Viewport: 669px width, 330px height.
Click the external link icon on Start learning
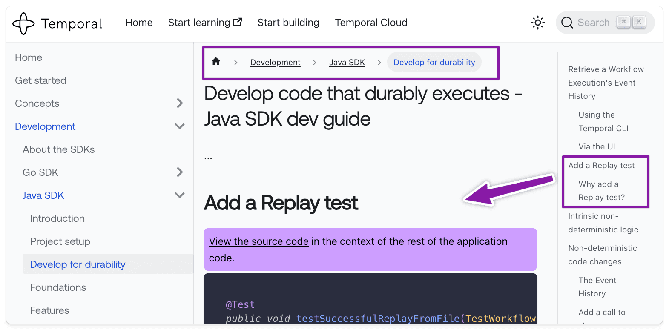pyautogui.click(x=238, y=22)
